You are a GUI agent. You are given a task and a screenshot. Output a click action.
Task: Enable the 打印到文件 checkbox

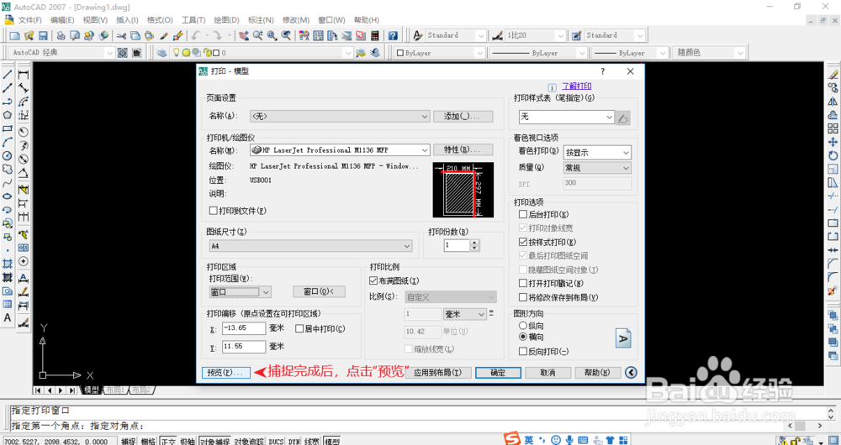coord(213,211)
